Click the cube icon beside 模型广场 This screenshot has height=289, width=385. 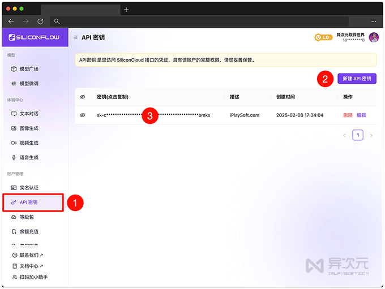click(14, 69)
